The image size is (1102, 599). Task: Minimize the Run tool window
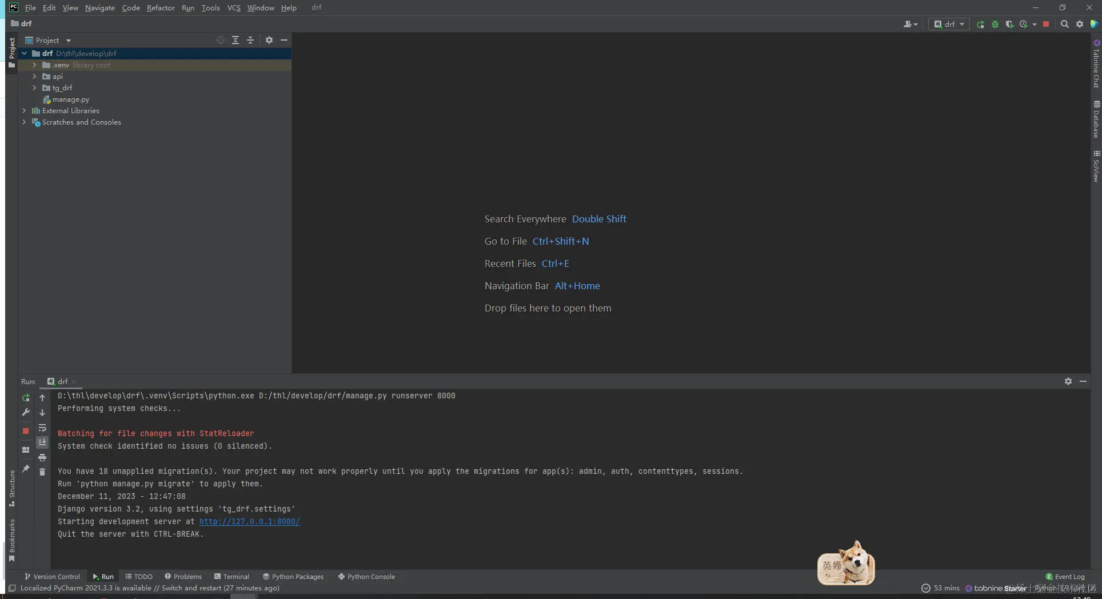tap(1083, 381)
